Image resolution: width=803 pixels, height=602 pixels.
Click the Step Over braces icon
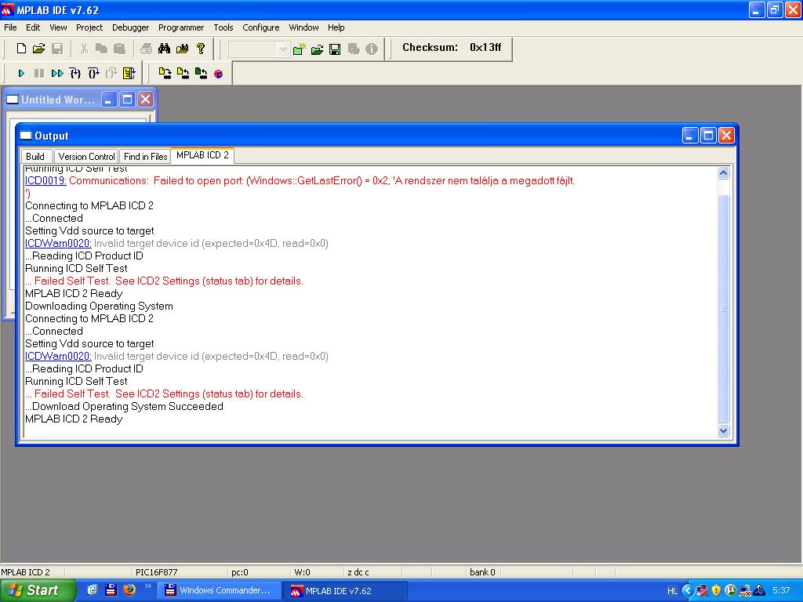coord(93,74)
